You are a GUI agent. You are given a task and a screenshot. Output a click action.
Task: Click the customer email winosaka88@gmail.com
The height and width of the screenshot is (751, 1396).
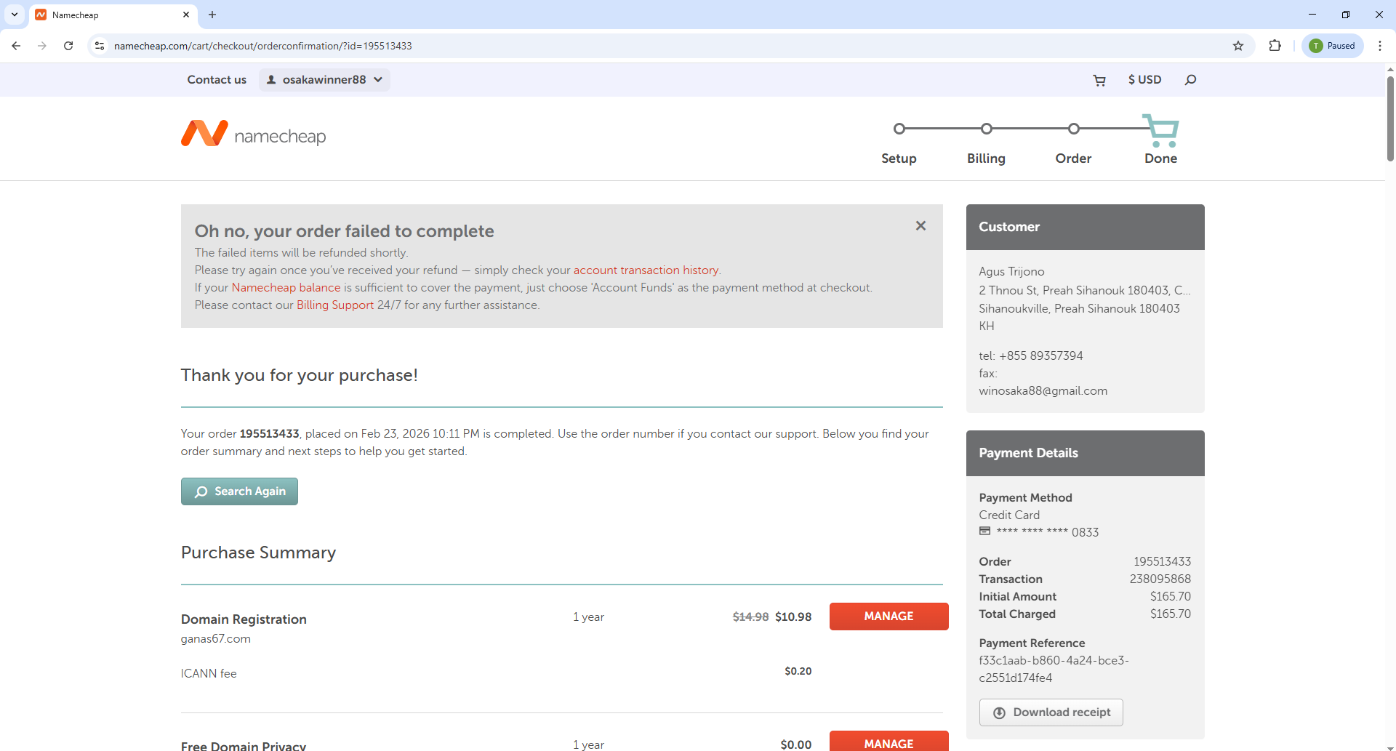1043,391
